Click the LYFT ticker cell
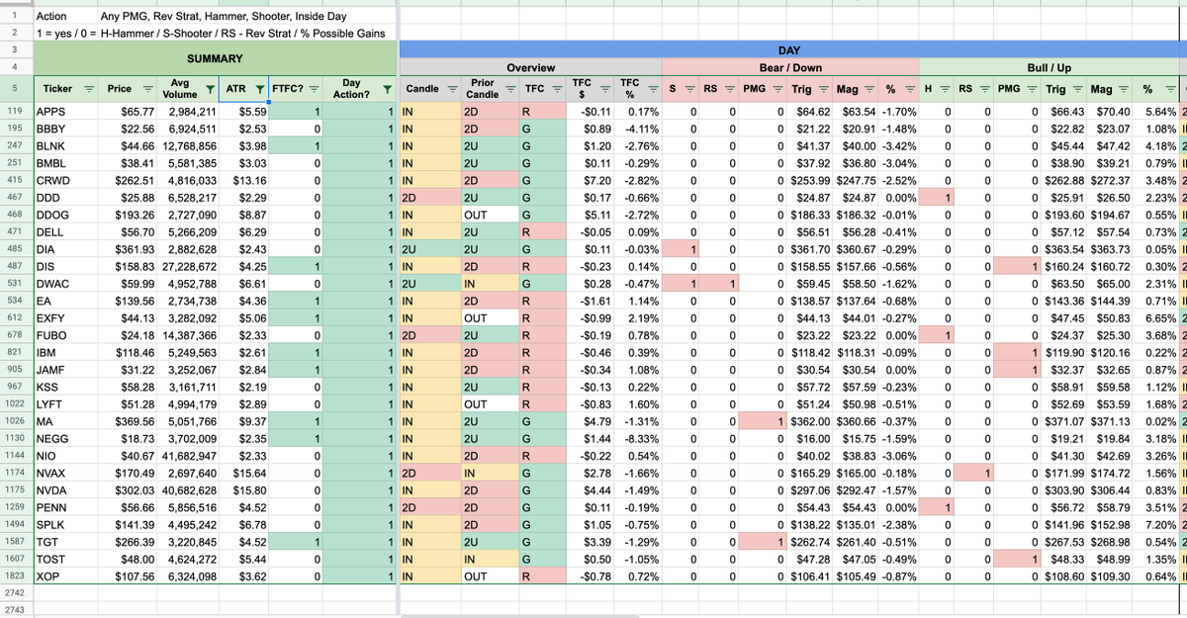The image size is (1187, 618). coord(66,403)
